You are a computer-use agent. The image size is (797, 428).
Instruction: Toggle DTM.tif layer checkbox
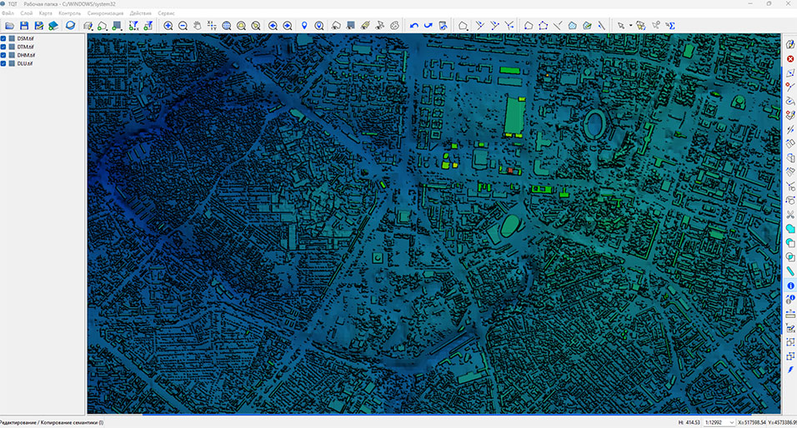tap(3, 47)
